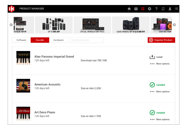Expand More options for American Acoustic
Image resolution: width=190 pixels, height=132 pixels.
tap(160, 92)
